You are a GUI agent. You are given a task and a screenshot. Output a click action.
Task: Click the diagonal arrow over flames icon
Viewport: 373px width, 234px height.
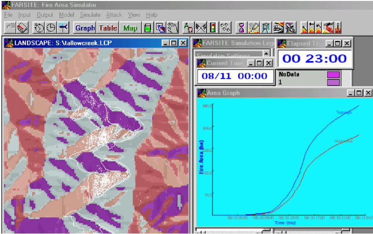click(304, 28)
